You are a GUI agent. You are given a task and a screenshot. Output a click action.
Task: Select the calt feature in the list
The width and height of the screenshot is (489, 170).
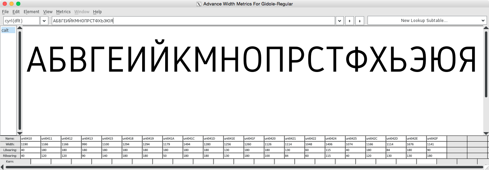click(8, 30)
